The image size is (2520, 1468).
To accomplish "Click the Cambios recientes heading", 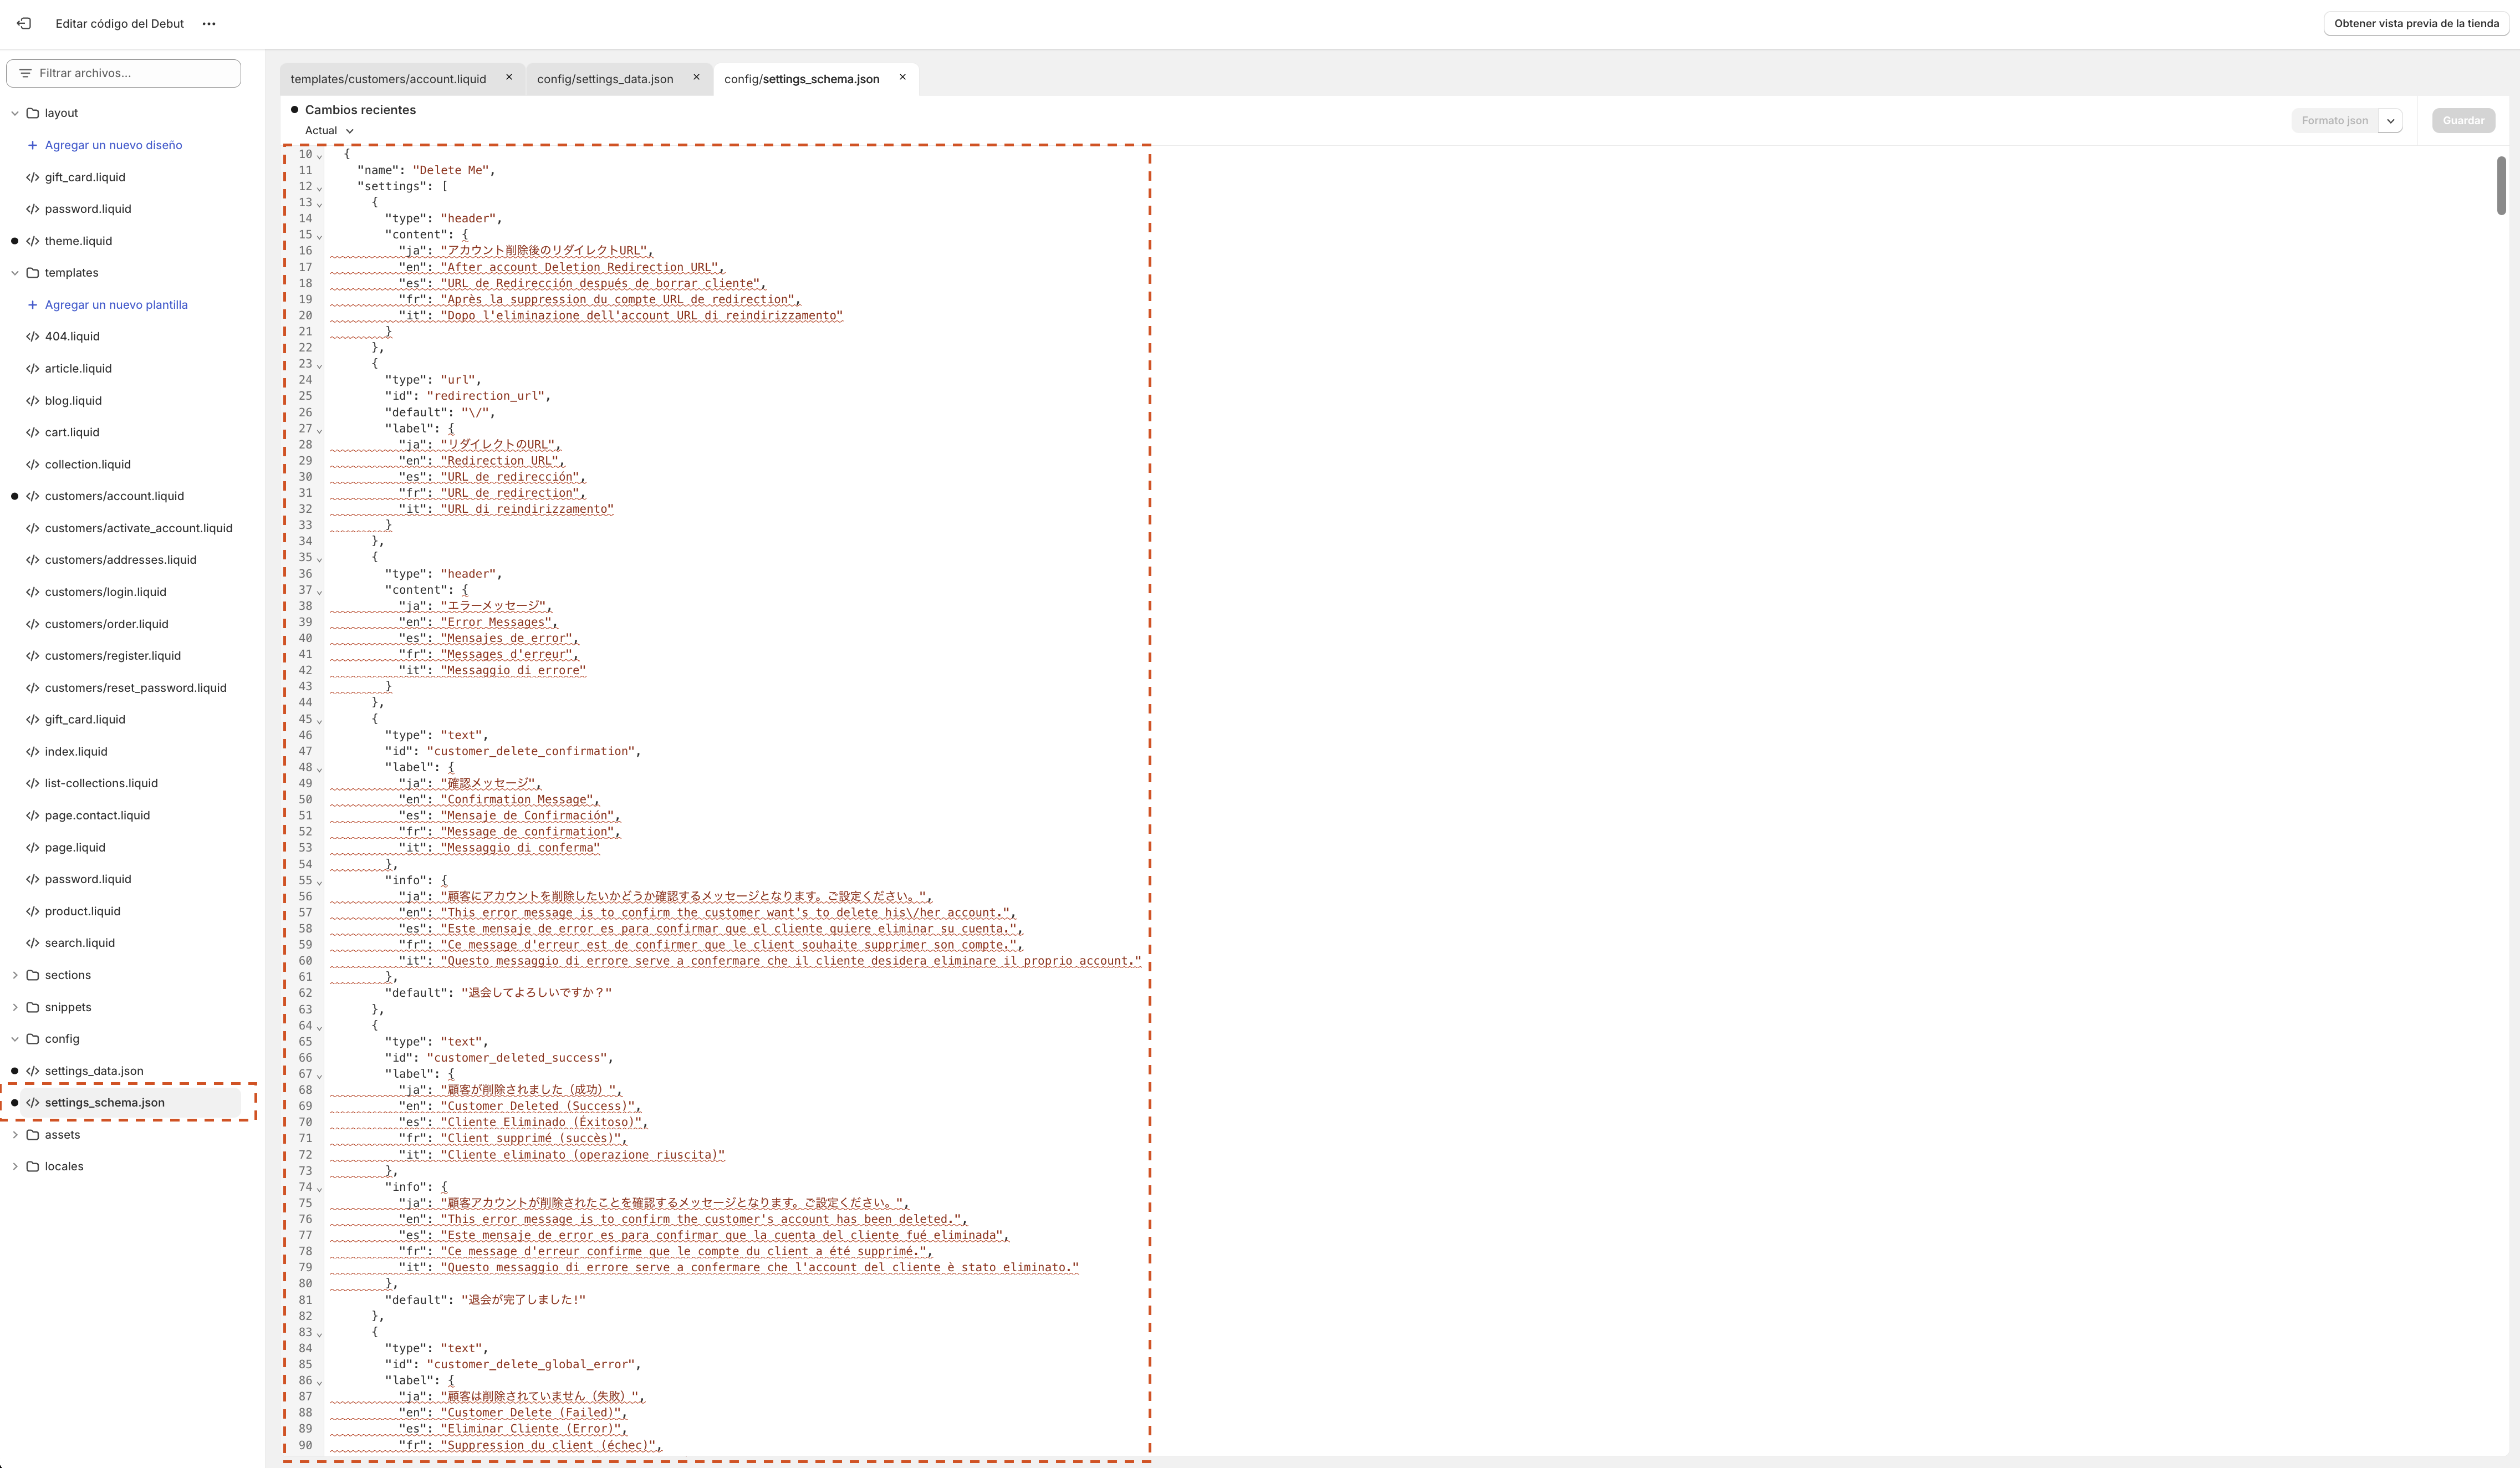I will 360,110.
